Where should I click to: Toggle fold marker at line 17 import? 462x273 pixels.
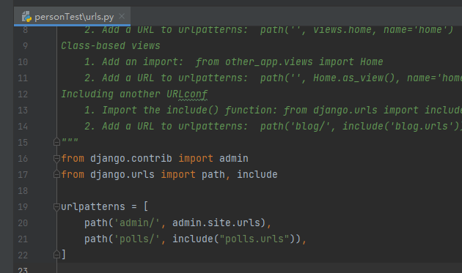(57, 174)
